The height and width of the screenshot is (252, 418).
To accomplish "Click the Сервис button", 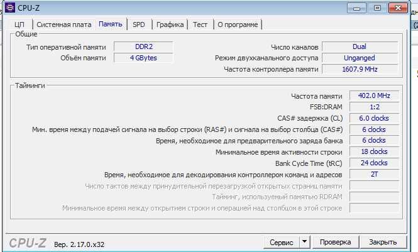I will pos(281,242).
